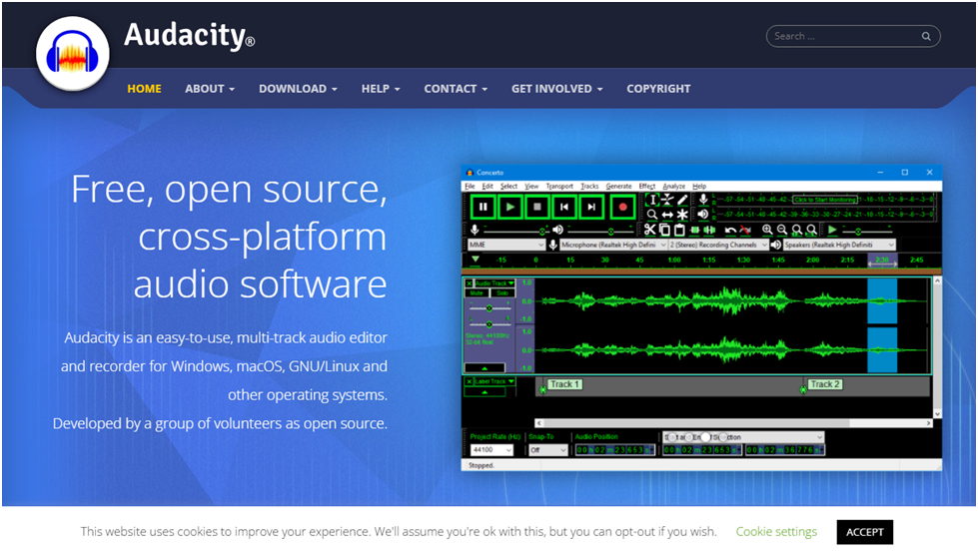Open the Analyze menu
978x560 pixels.
[673, 187]
